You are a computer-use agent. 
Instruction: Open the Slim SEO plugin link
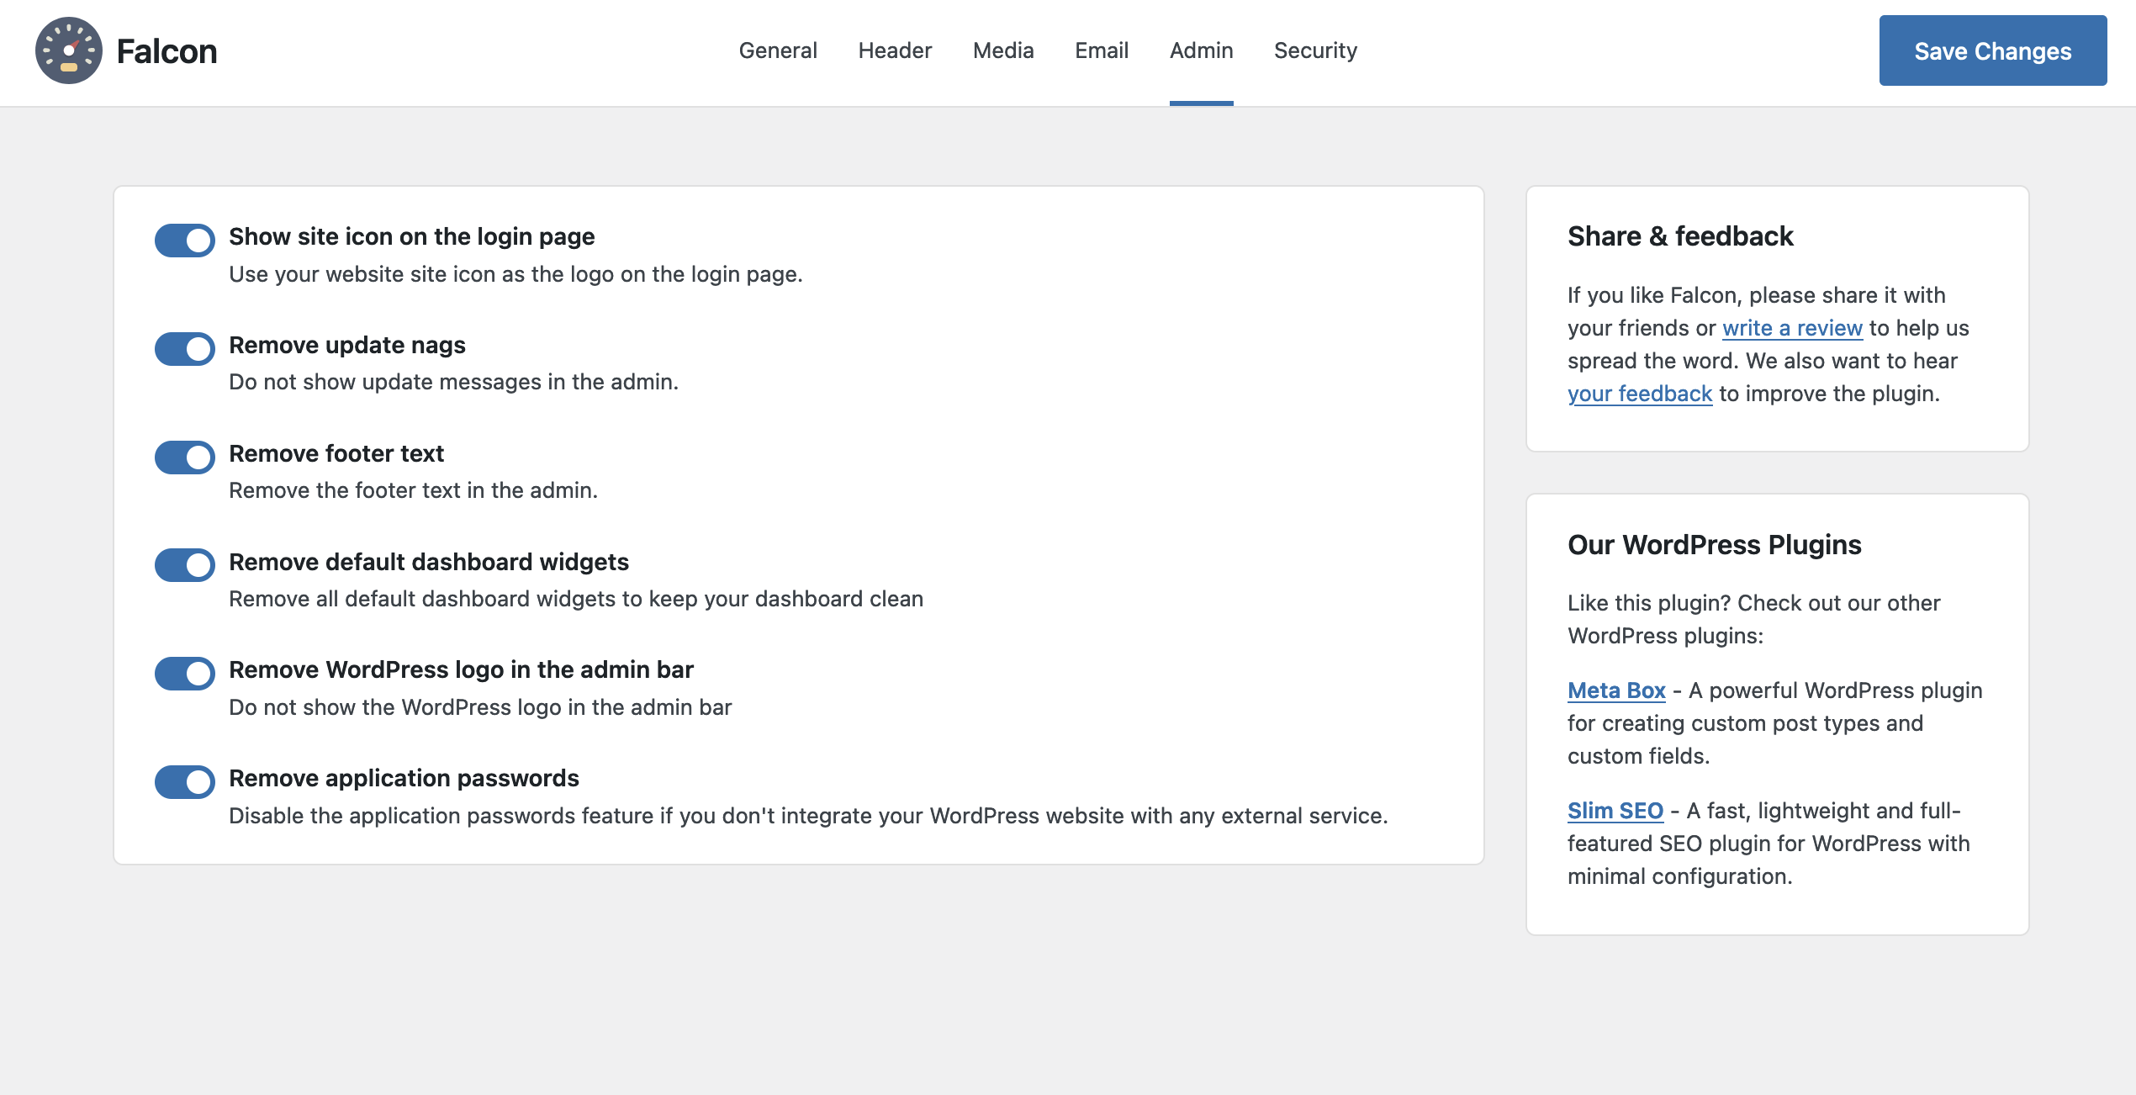pos(1615,811)
